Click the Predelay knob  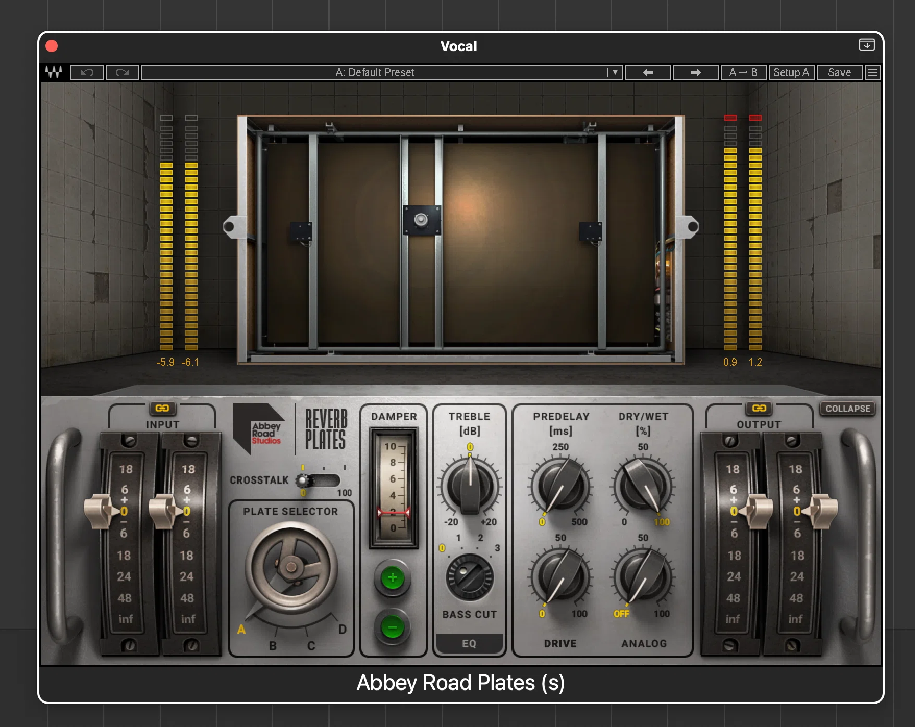[x=560, y=486]
